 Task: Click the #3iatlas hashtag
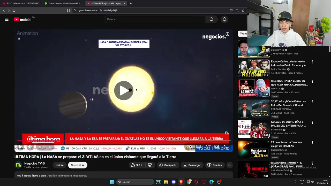click(x=52, y=176)
